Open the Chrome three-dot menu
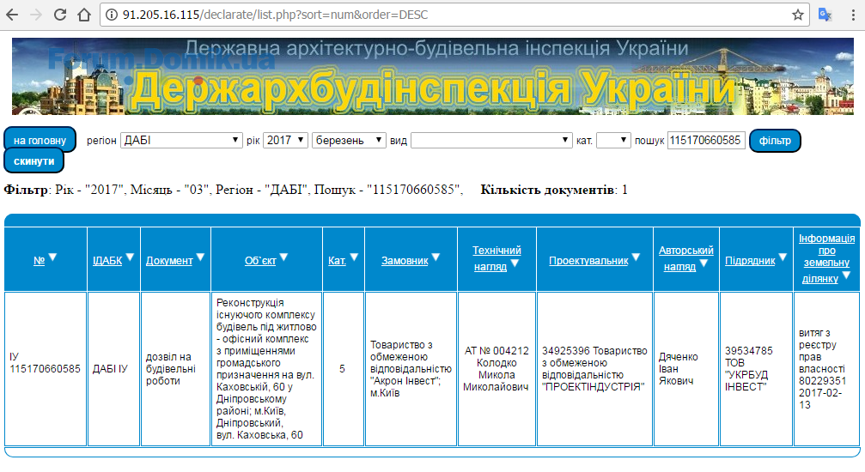 (853, 15)
